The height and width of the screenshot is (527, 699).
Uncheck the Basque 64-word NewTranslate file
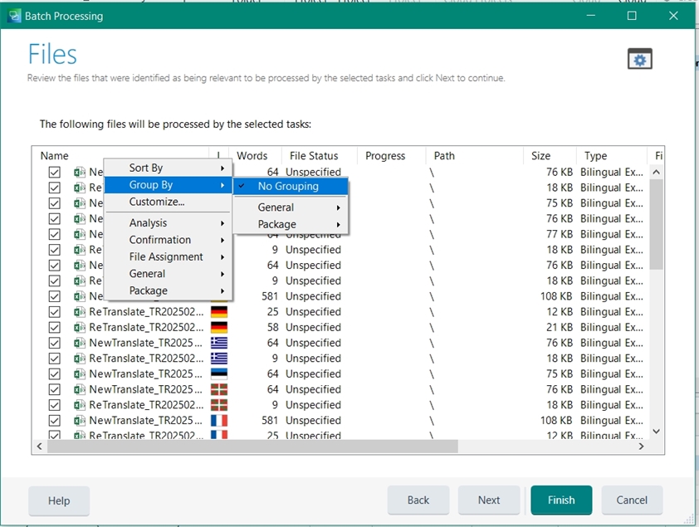(x=55, y=390)
